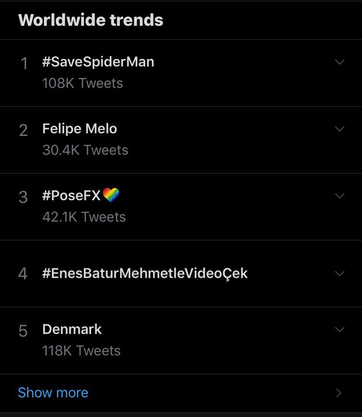Click the 118K Tweets label under Denmark

pyautogui.click(x=81, y=350)
